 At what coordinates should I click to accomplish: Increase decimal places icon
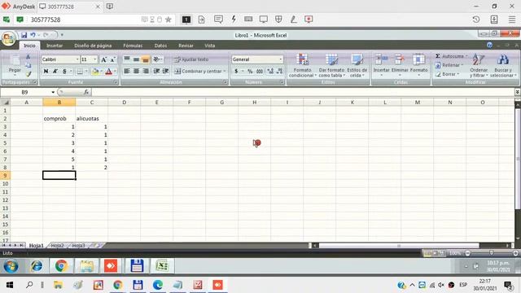[x=270, y=71]
